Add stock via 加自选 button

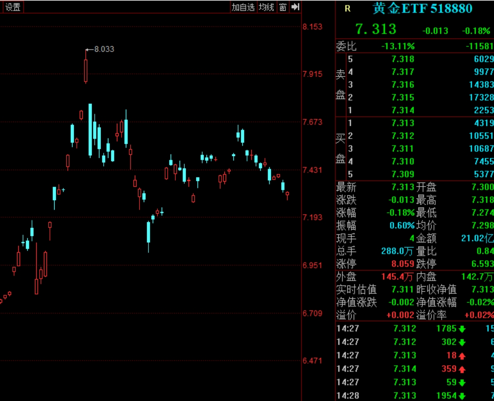click(x=243, y=7)
